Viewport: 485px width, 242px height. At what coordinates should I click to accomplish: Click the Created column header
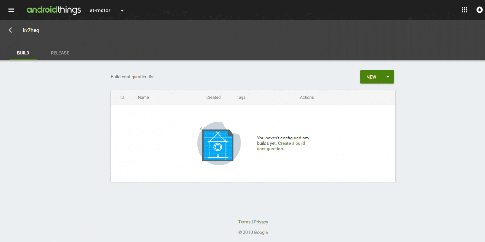(213, 97)
